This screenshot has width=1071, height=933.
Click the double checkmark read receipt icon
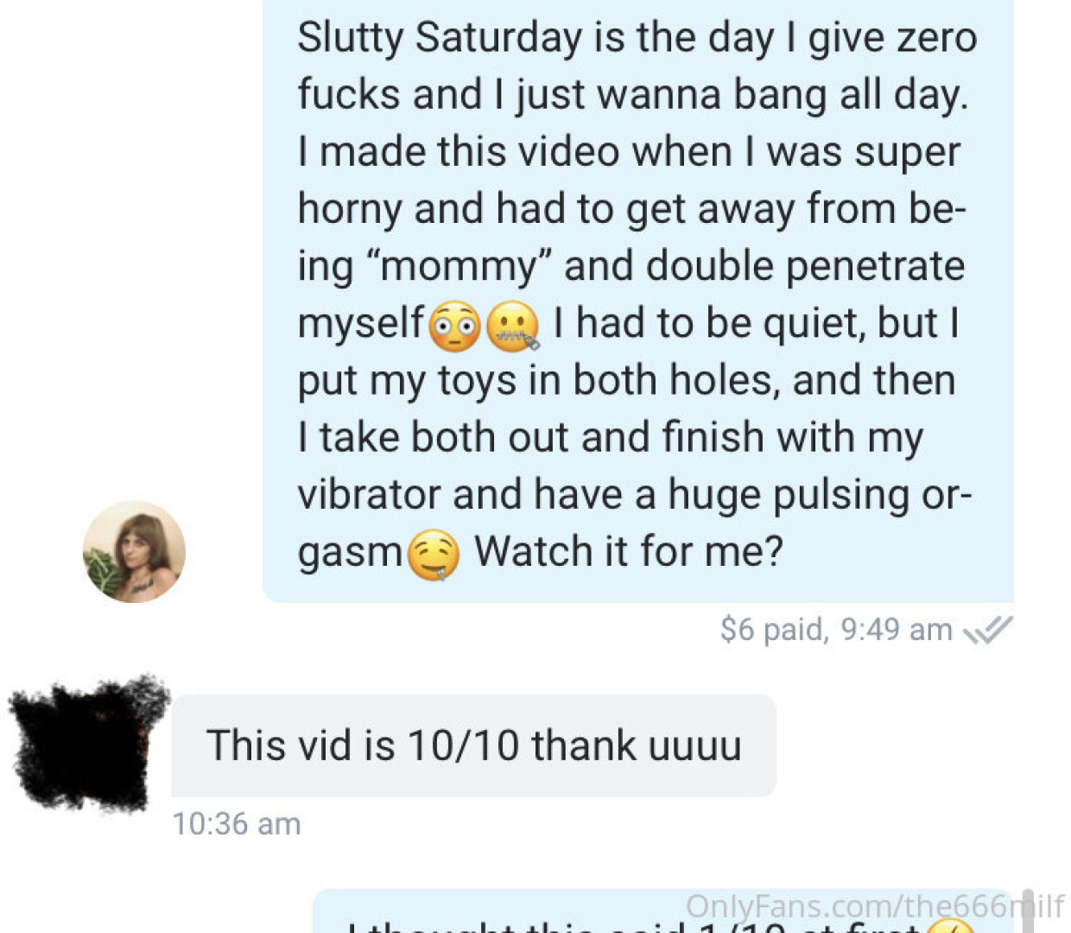pyautogui.click(x=987, y=630)
